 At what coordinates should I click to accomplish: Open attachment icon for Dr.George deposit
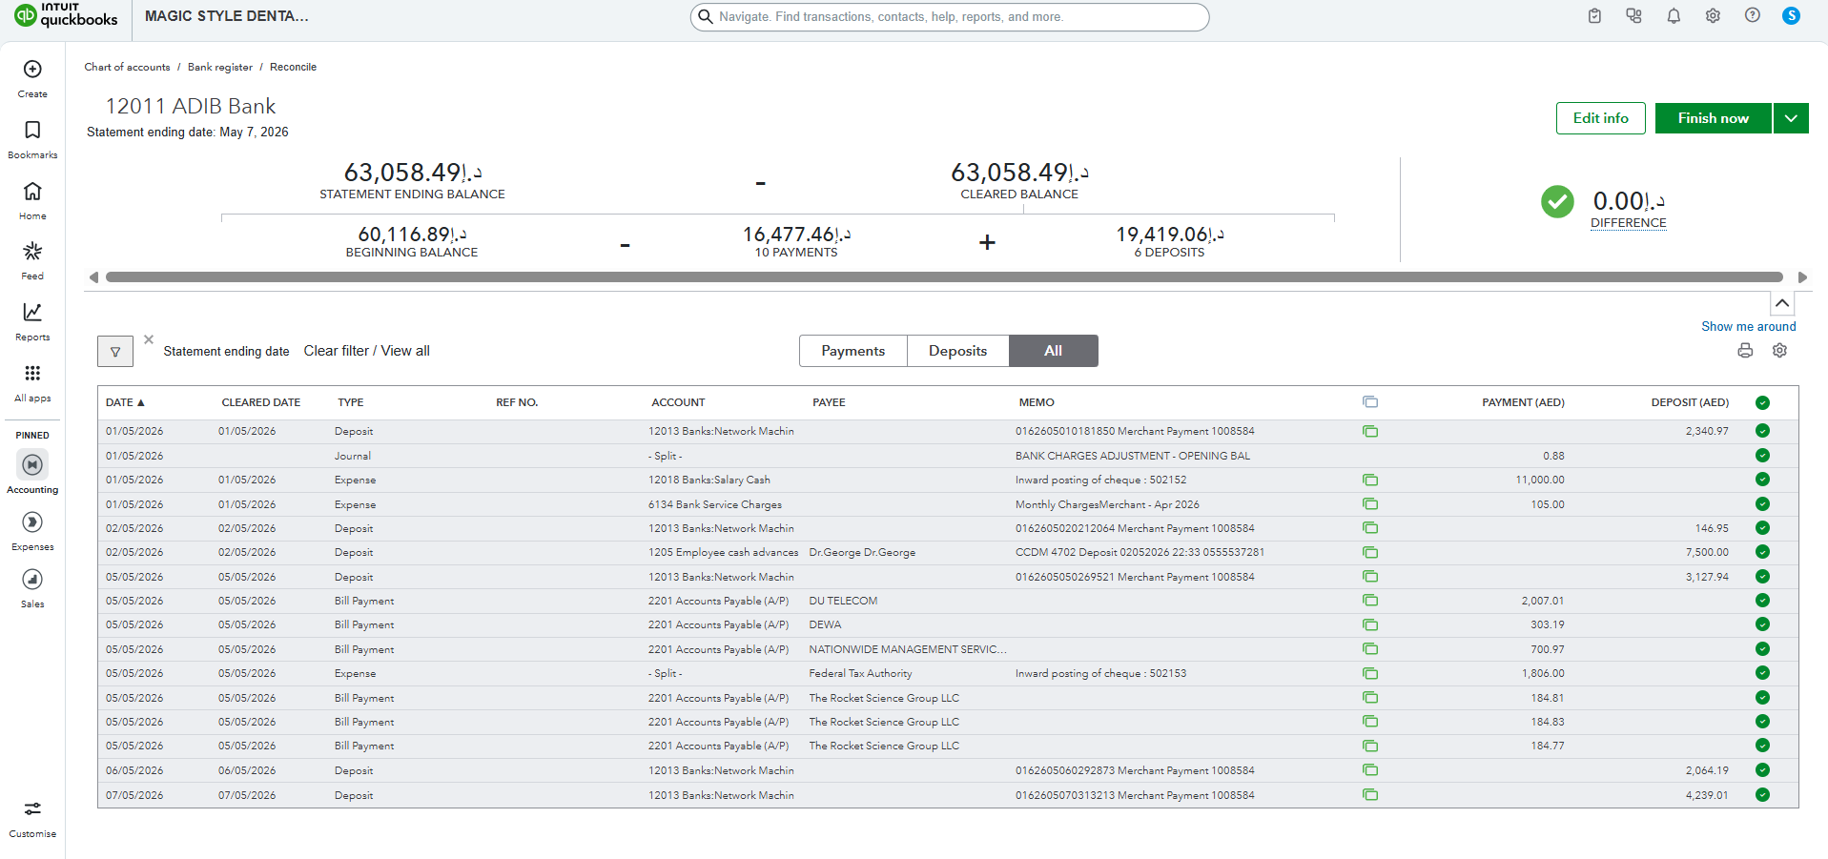pos(1370,553)
